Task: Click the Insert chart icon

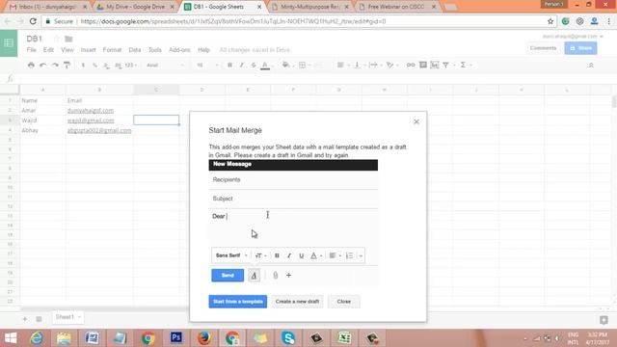Action: pyautogui.click(x=435, y=65)
